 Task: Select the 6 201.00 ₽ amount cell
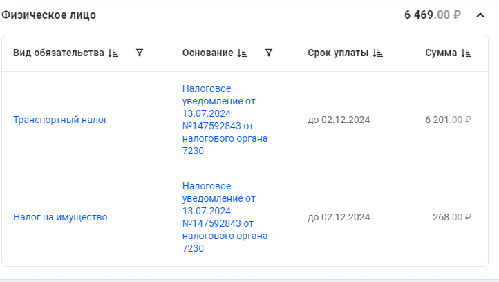coord(448,120)
